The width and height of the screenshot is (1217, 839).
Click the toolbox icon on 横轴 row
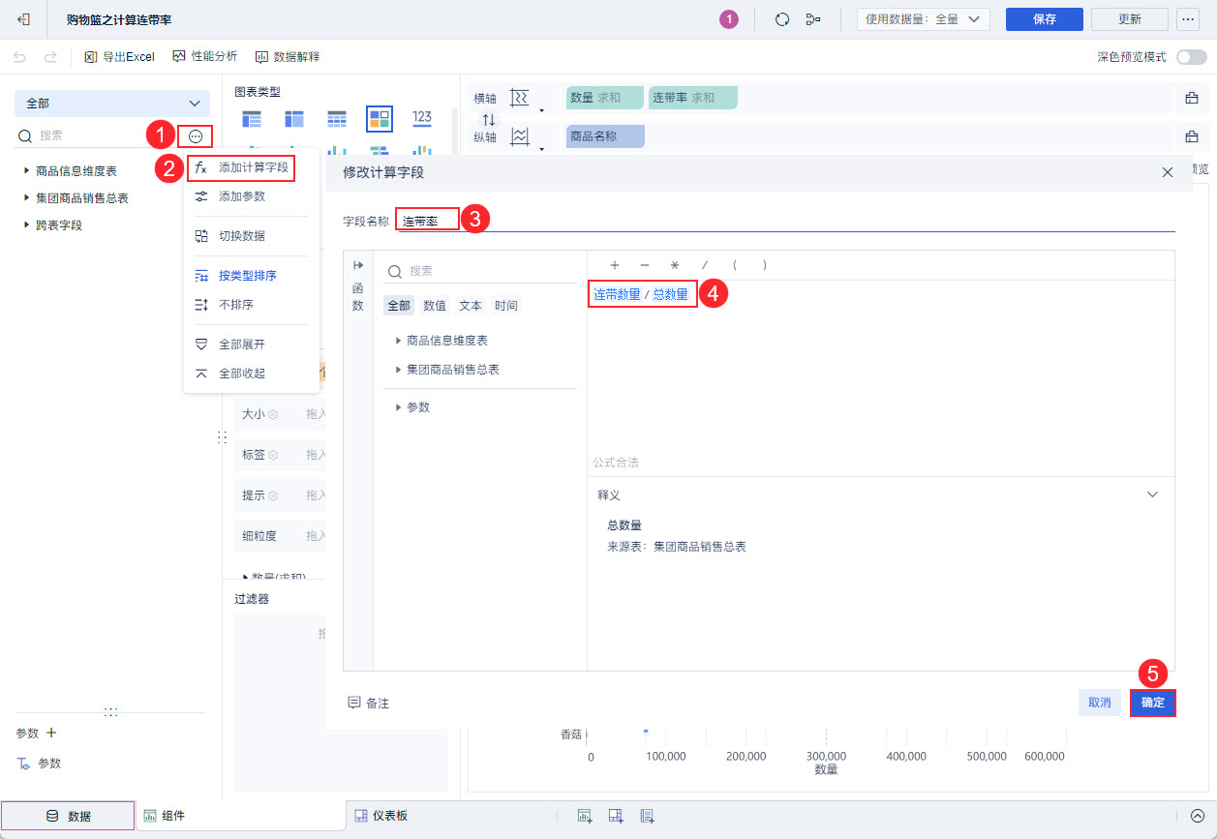coord(1192,98)
